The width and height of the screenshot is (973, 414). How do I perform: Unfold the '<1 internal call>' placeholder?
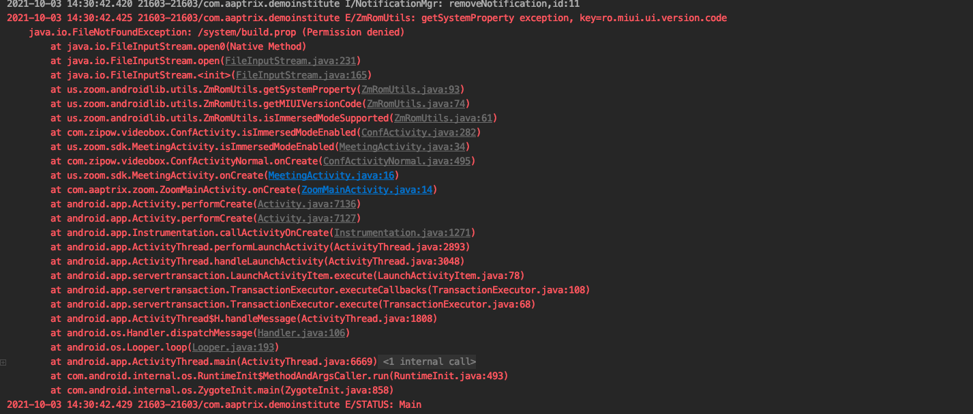pos(428,361)
